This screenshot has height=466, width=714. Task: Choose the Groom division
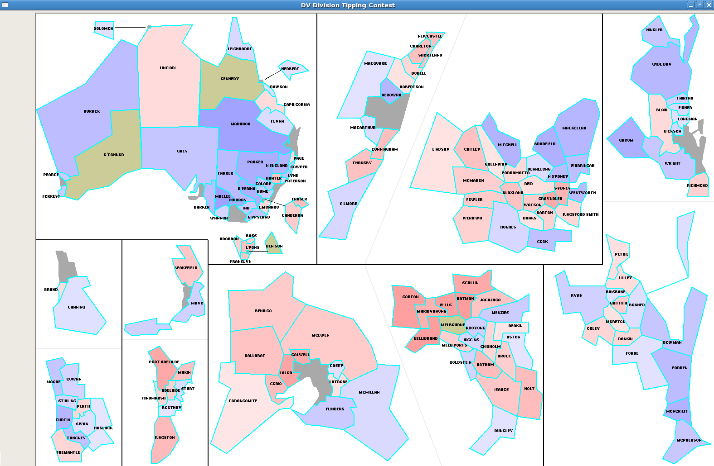pyautogui.click(x=626, y=140)
